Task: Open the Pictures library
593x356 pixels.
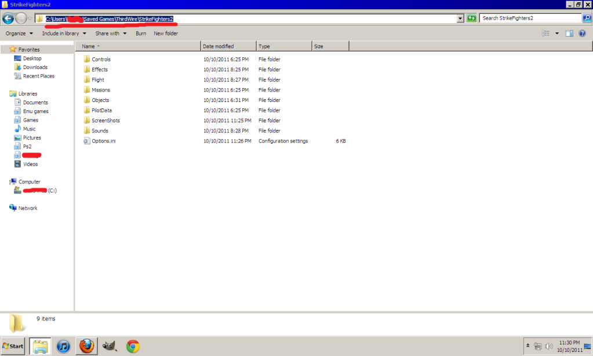Action: (32, 138)
